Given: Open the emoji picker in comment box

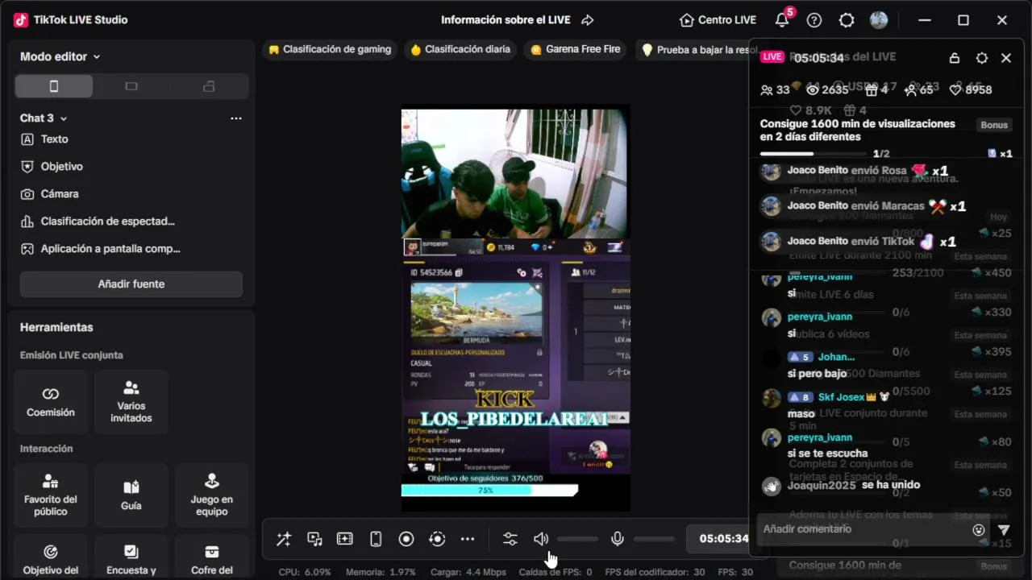Looking at the screenshot, I should (979, 530).
